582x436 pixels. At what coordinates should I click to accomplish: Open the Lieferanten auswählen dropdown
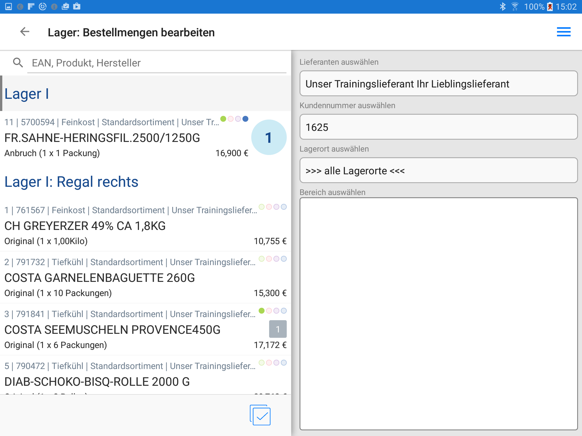click(x=438, y=84)
